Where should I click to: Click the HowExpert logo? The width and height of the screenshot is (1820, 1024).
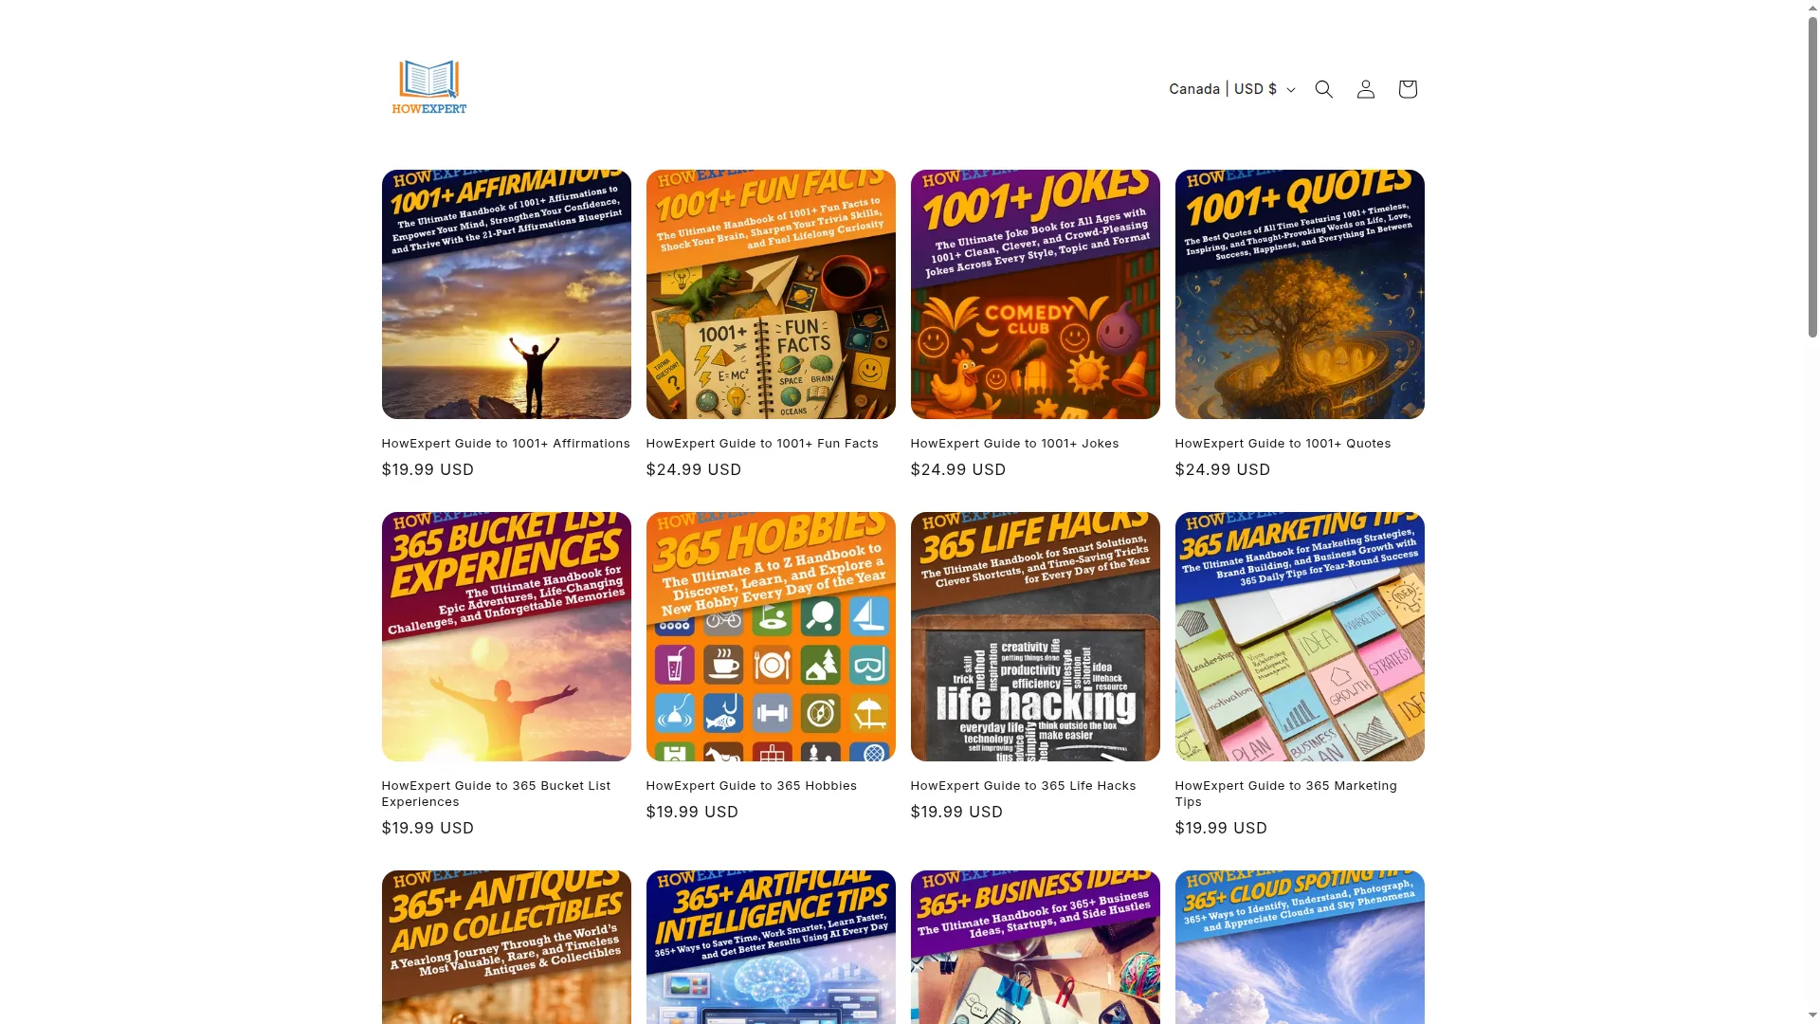[x=429, y=87]
